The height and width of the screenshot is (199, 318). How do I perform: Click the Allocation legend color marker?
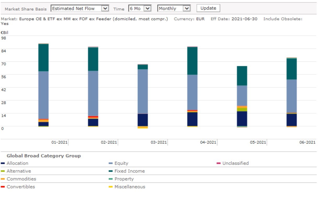coord(3,163)
